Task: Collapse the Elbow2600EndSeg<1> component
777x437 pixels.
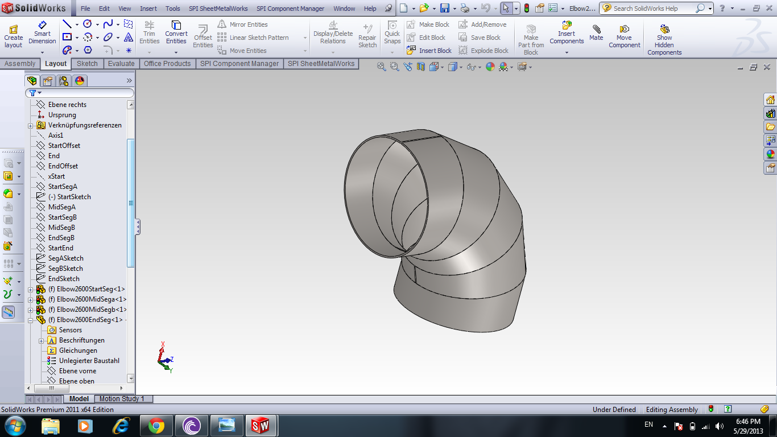Action: tap(30, 320)
